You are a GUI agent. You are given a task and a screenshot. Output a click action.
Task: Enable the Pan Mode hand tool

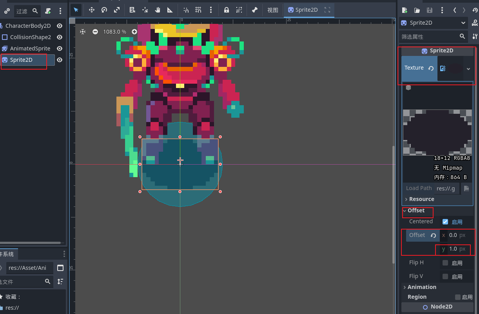[158, 10]
